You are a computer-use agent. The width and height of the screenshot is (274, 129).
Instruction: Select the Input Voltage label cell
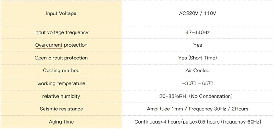(x=61, y=13)
